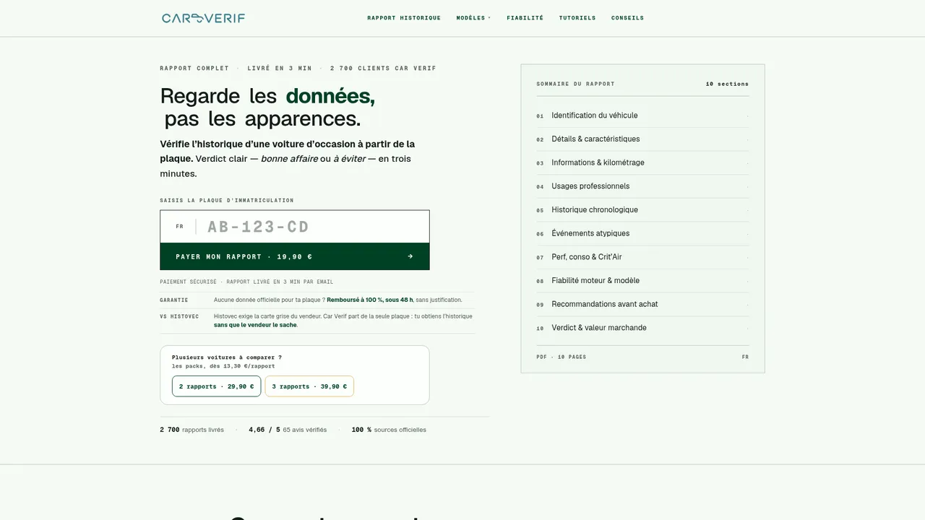Click the Garantie label
Screen dimensions: 925x520
coord(173,300)
